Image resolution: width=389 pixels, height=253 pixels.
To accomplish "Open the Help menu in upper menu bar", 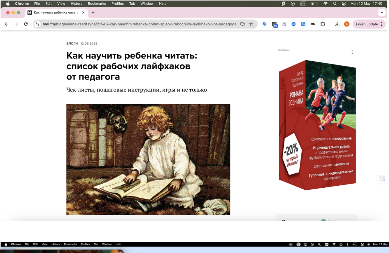I will [163, 4].
